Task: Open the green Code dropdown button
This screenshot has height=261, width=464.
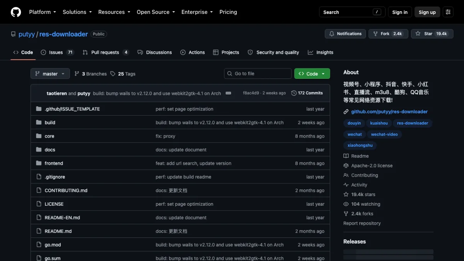Action: pos(312,73)
